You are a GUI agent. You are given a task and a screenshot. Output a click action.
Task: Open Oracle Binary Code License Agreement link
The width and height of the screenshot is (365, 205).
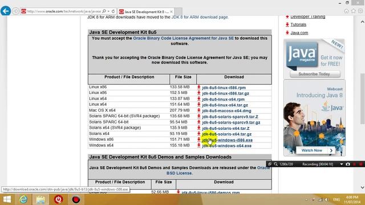coord(183,38)
